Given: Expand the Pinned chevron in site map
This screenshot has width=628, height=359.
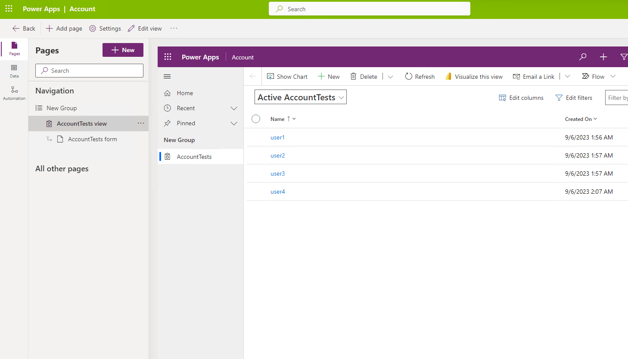Looking at the screenshot, I should pos(234,124).
